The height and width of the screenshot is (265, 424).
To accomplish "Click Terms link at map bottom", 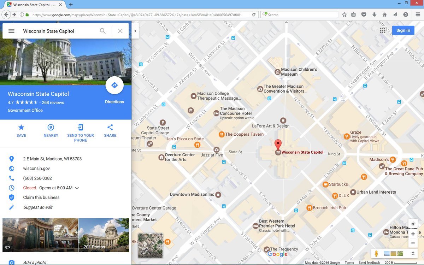I will pos(349,263).
